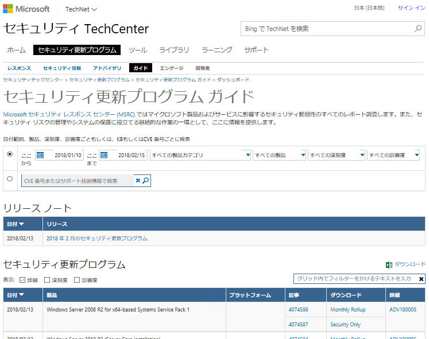Viewport: 429px width, 339px height.
Task: Click the Microsoft logo
Action: [26, 9]
